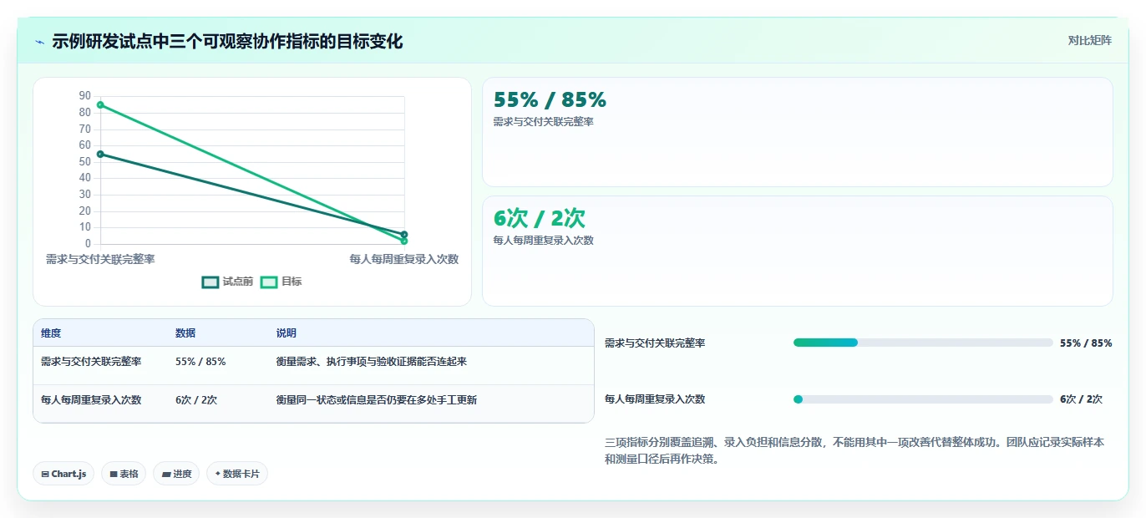The image size is (1146, 518).
Task: Click the 每人每周重复录入次数 progress bar label
Action: 655,399
